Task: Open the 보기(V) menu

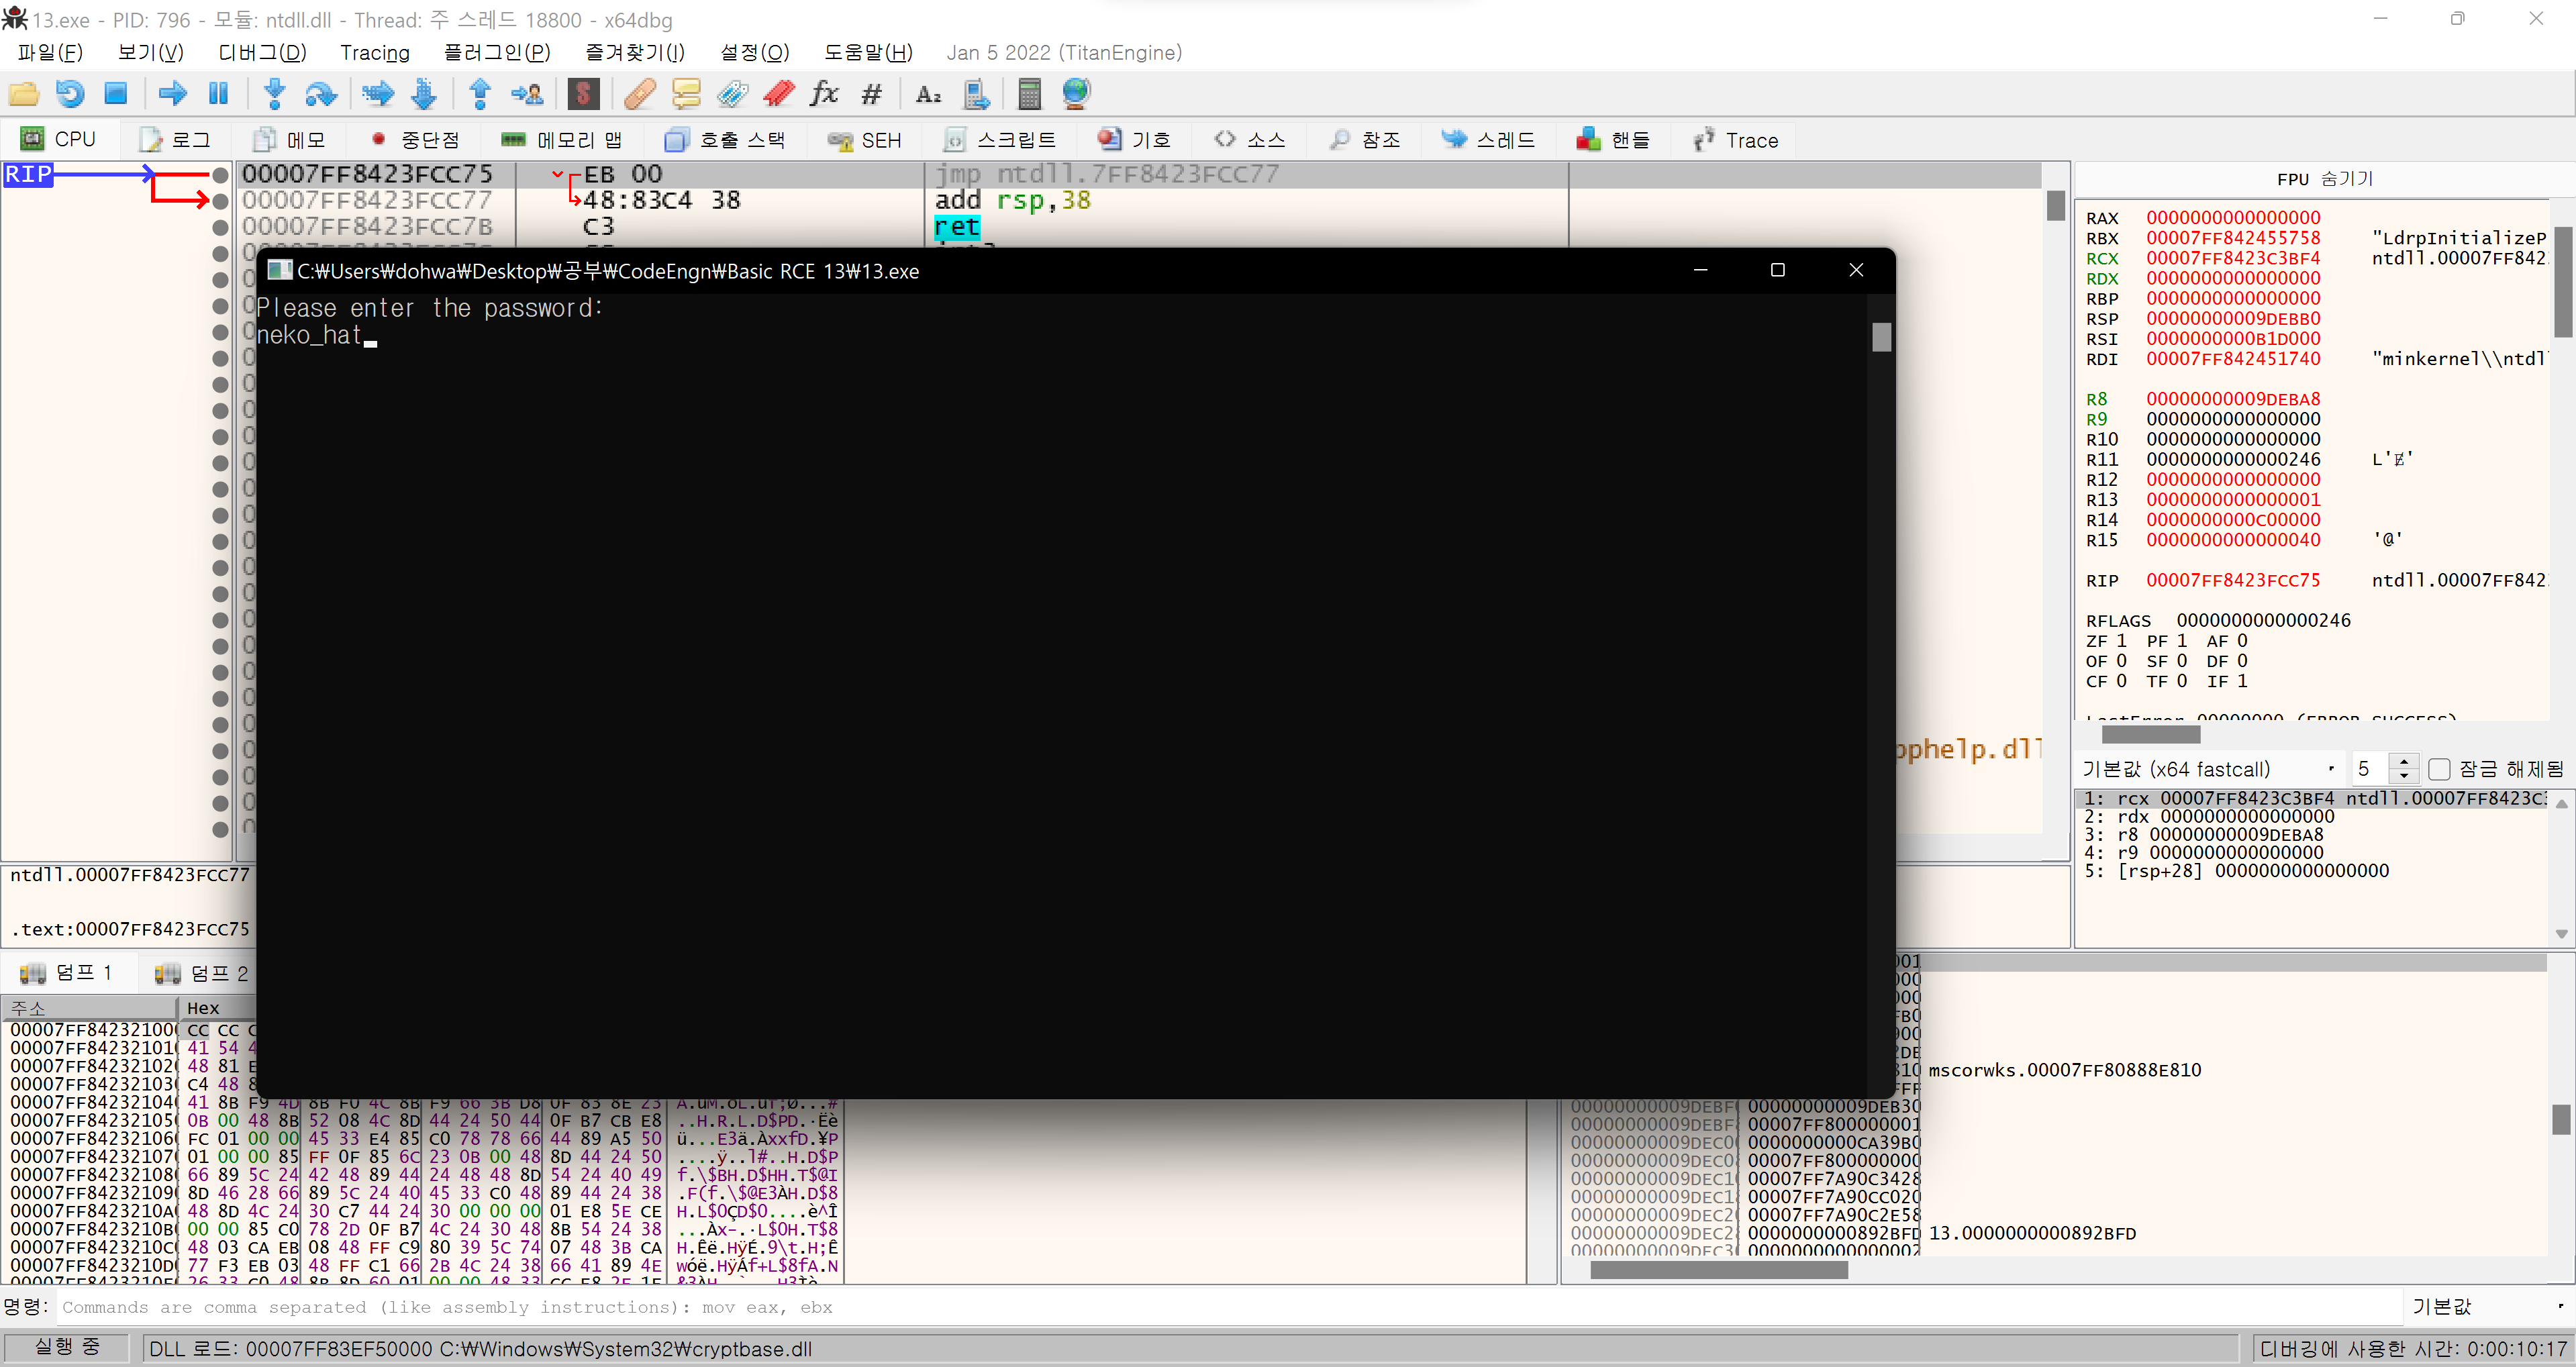Action: tap(151, 52)
